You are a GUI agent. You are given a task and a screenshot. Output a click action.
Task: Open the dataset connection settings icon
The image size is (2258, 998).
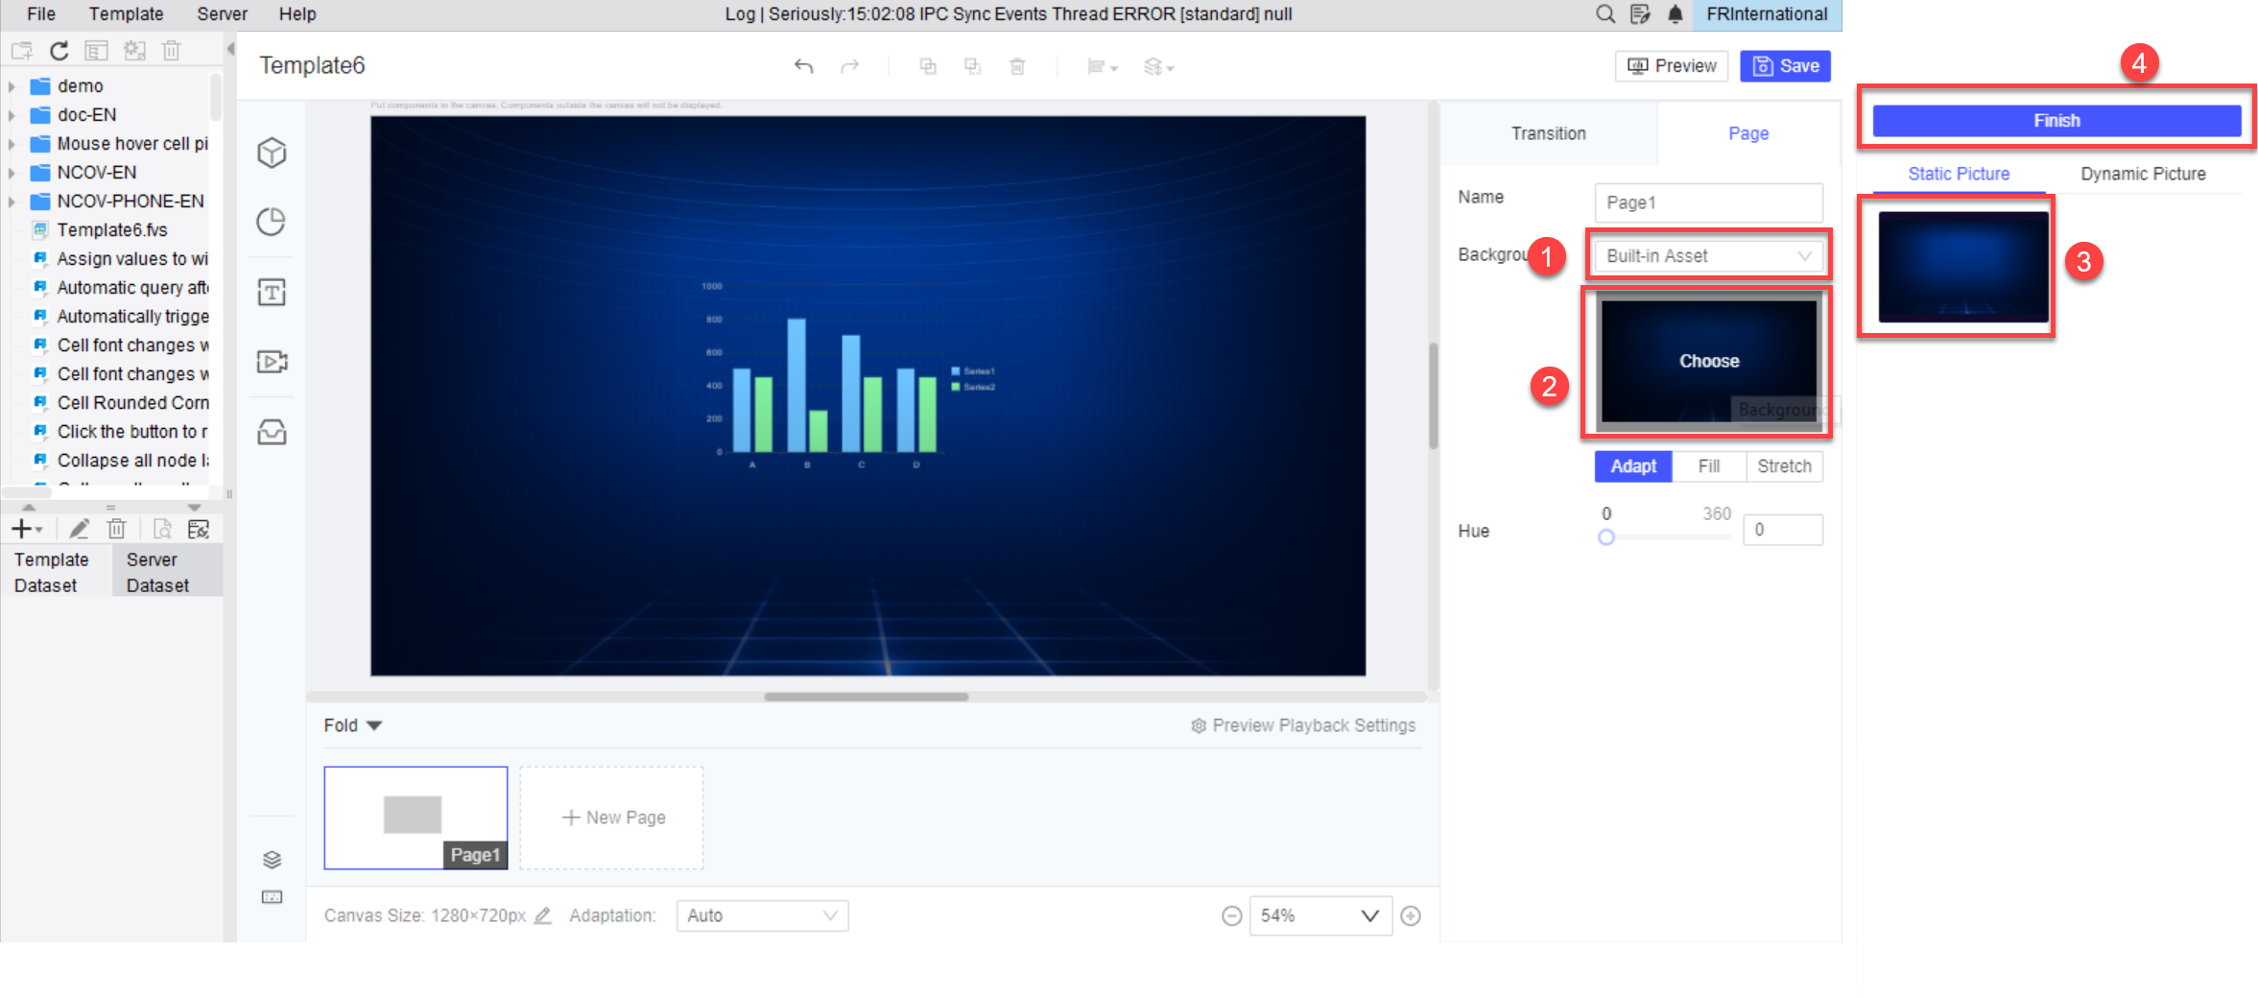pyautogui.click(x=199, y=529)
